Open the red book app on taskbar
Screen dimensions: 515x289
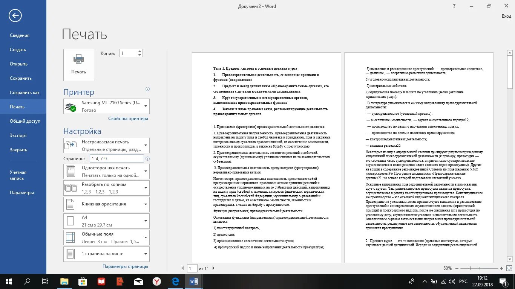pos(101,281)
